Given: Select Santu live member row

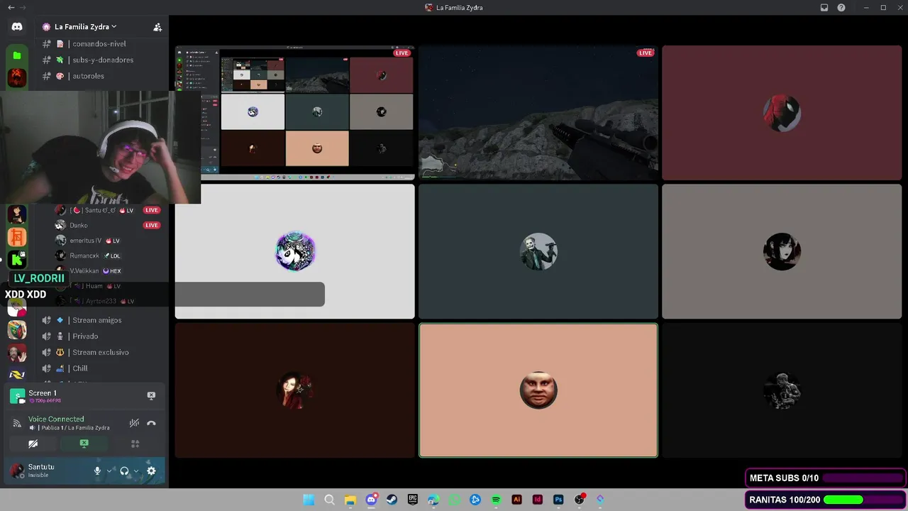Looking at the screenshot, I should coord(109,210).
